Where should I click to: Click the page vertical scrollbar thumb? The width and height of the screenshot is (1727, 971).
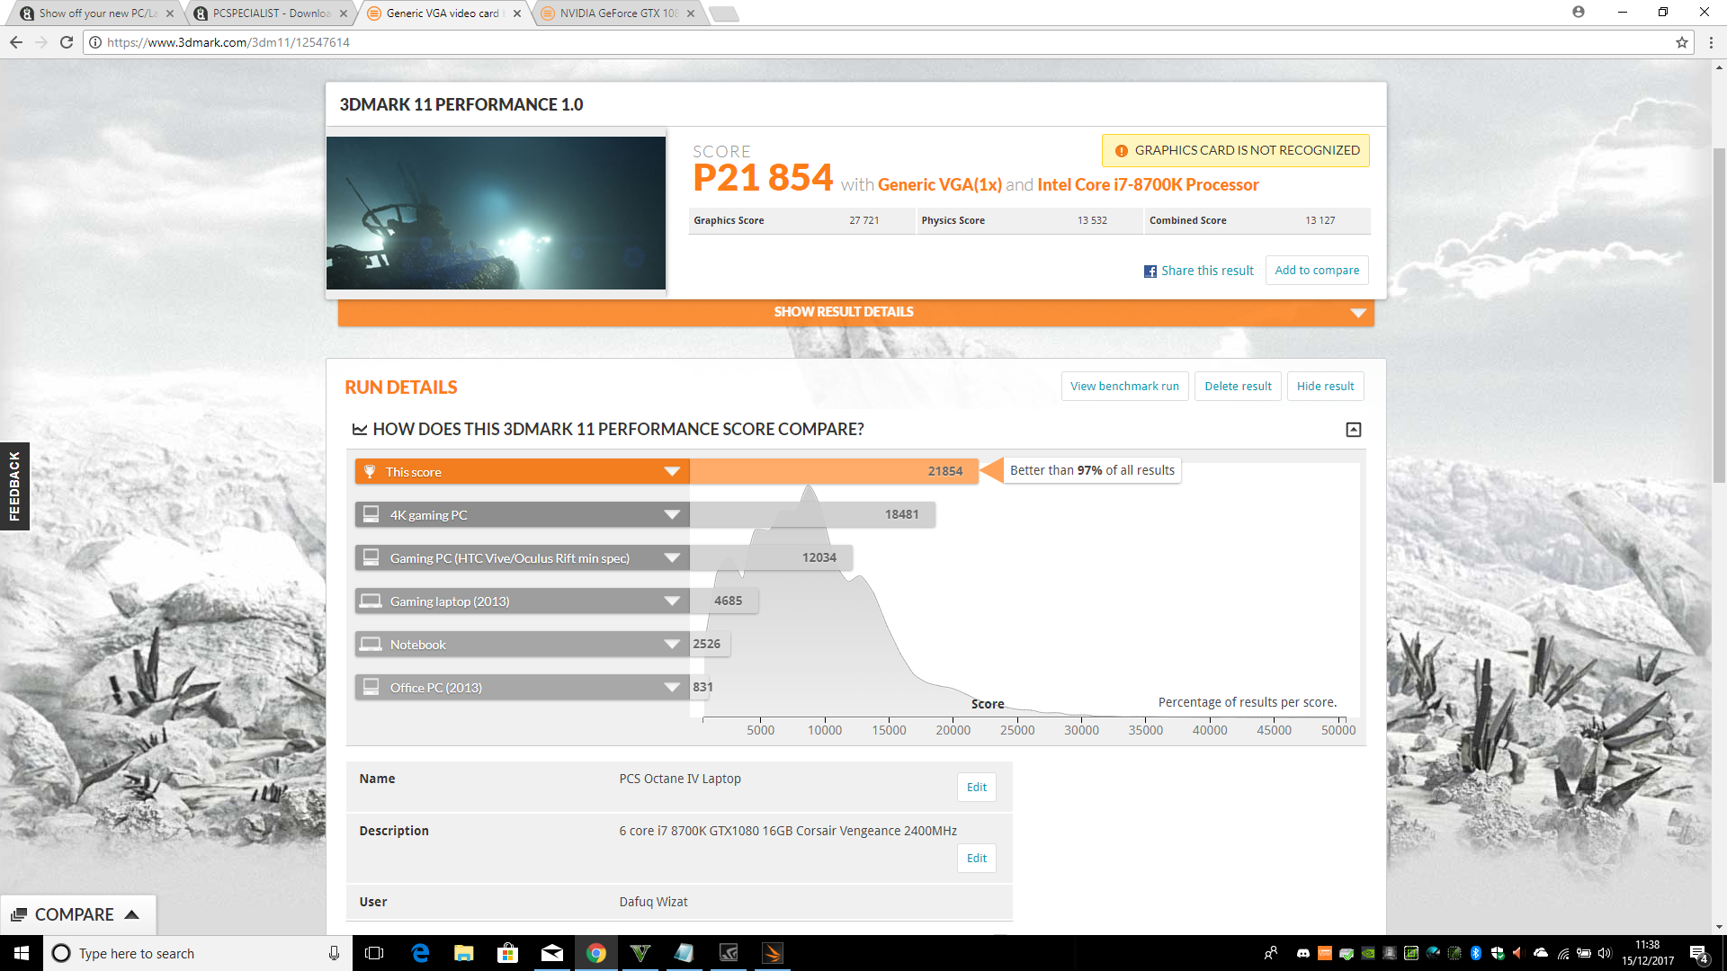pyautogui.click(x=1719, y=315)
